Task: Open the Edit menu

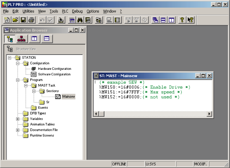Action: click(x=15, y=11)
